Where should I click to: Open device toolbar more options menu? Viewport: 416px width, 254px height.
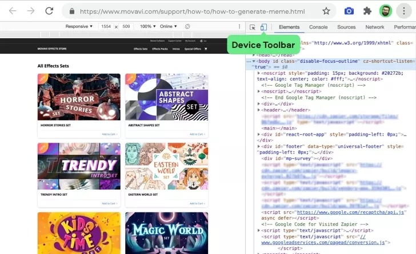(239, 26)
